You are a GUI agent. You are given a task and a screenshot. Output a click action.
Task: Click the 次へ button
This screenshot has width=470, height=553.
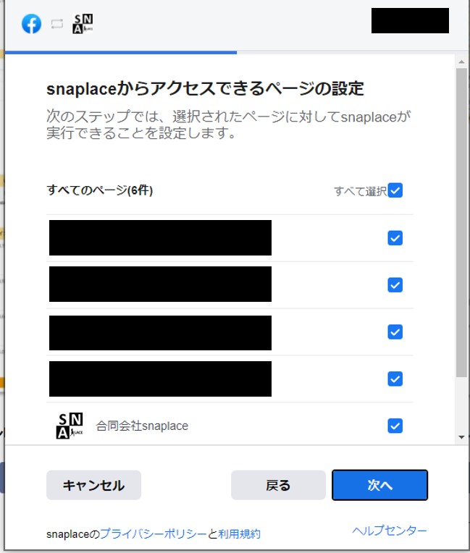pos(379,485)
